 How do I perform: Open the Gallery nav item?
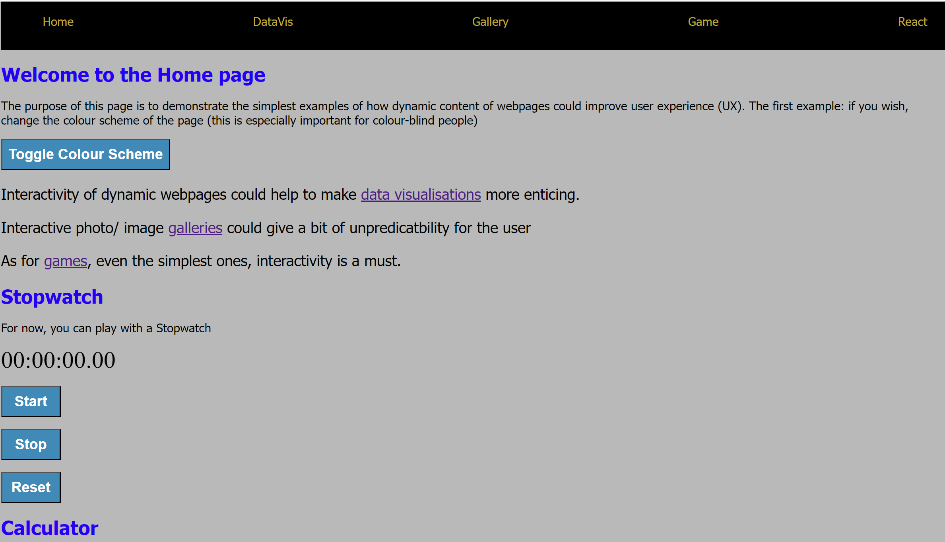[490, 22]
